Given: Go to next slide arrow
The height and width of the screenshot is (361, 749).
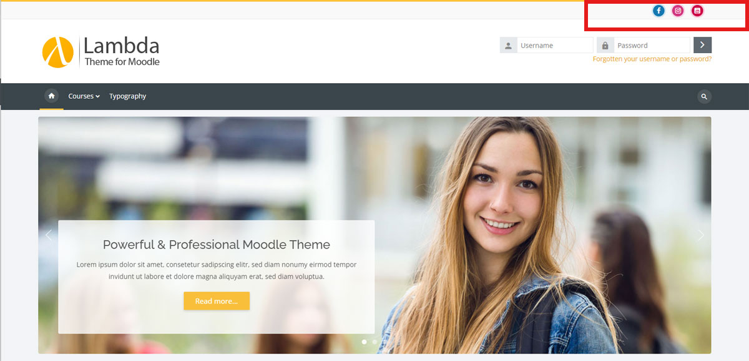Looking at the screenshot, I should pyautogui.click(x=700, y=235).
